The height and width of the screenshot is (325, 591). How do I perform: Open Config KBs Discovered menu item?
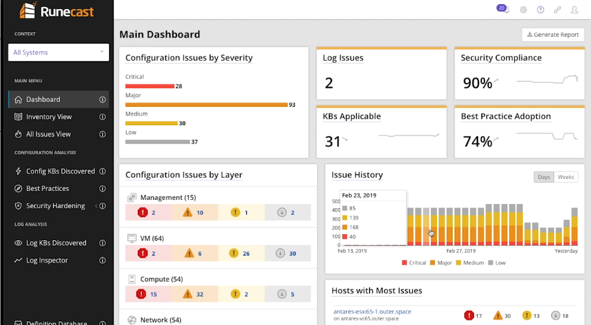click(58, 171)
